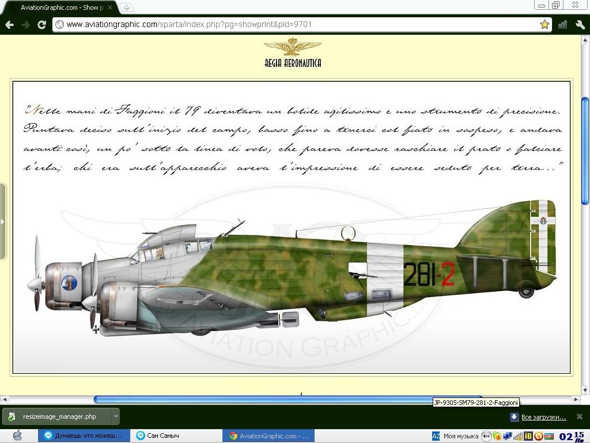Open the Chrome wrench menu

tap(580, 25)
